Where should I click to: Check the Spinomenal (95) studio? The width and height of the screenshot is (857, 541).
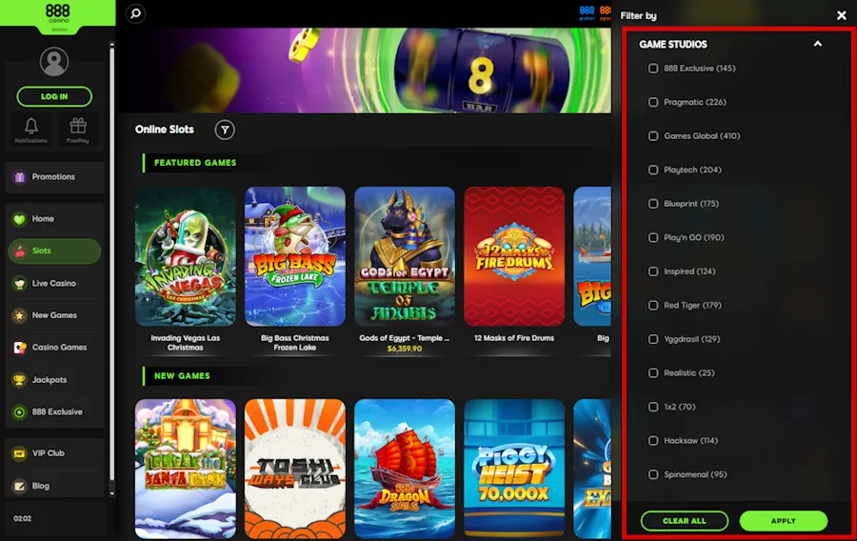click(x=653, y=475)
